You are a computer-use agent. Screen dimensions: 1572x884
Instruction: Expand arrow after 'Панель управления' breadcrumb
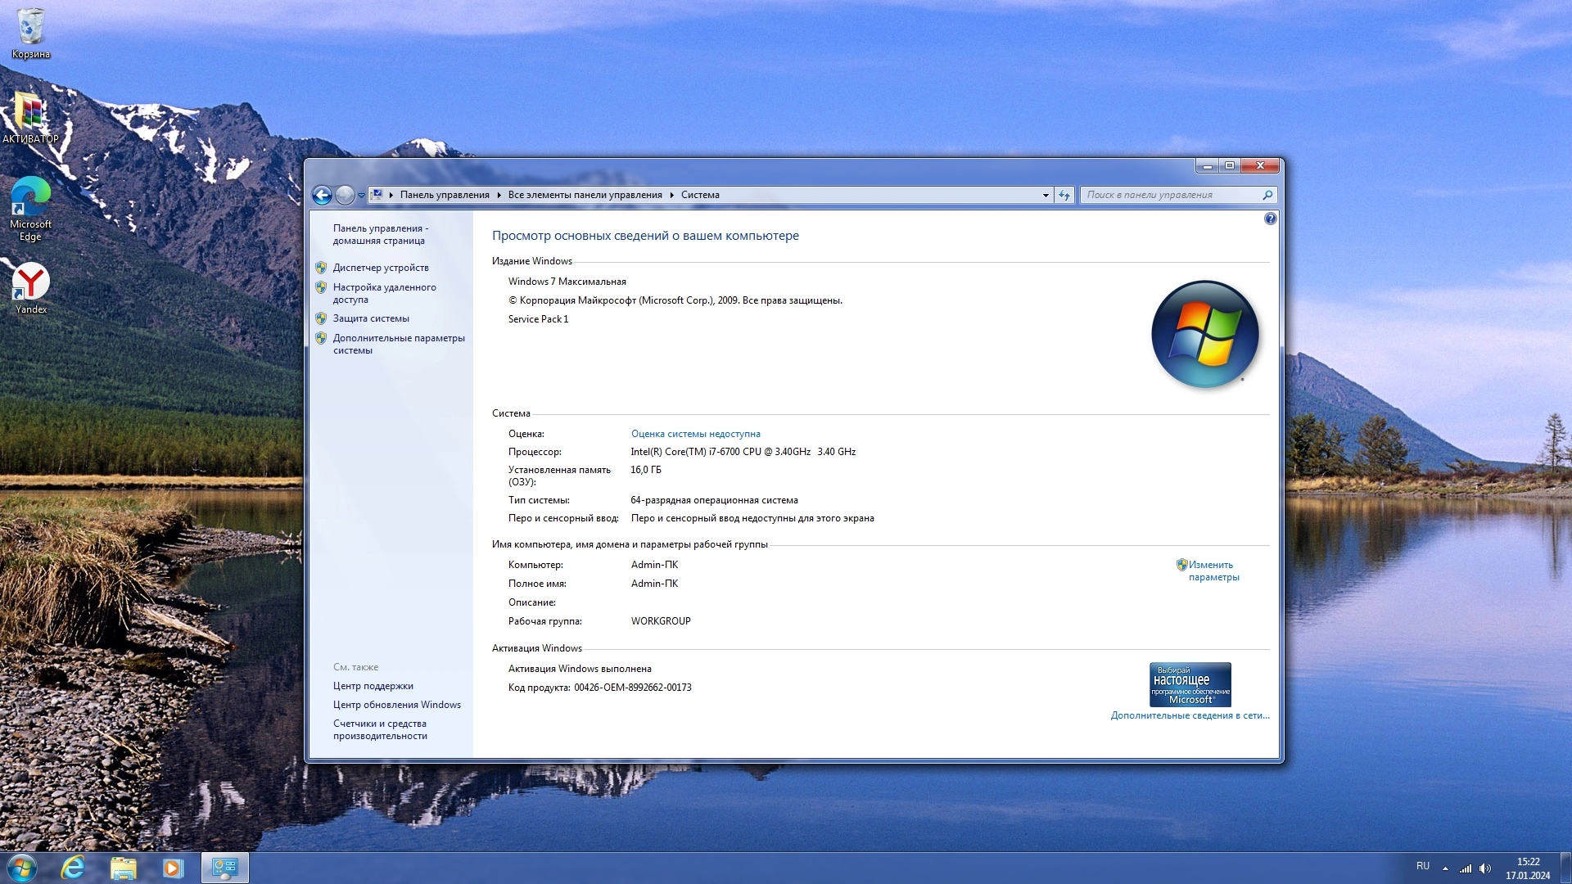coord(499,195)
